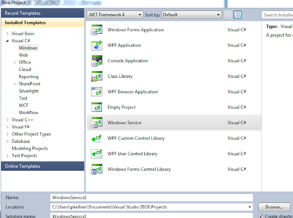Expand the Test Projects node arrow
The width and height of the screenshot is (293, 218).
pyautogui.click(x=8, y=156)
